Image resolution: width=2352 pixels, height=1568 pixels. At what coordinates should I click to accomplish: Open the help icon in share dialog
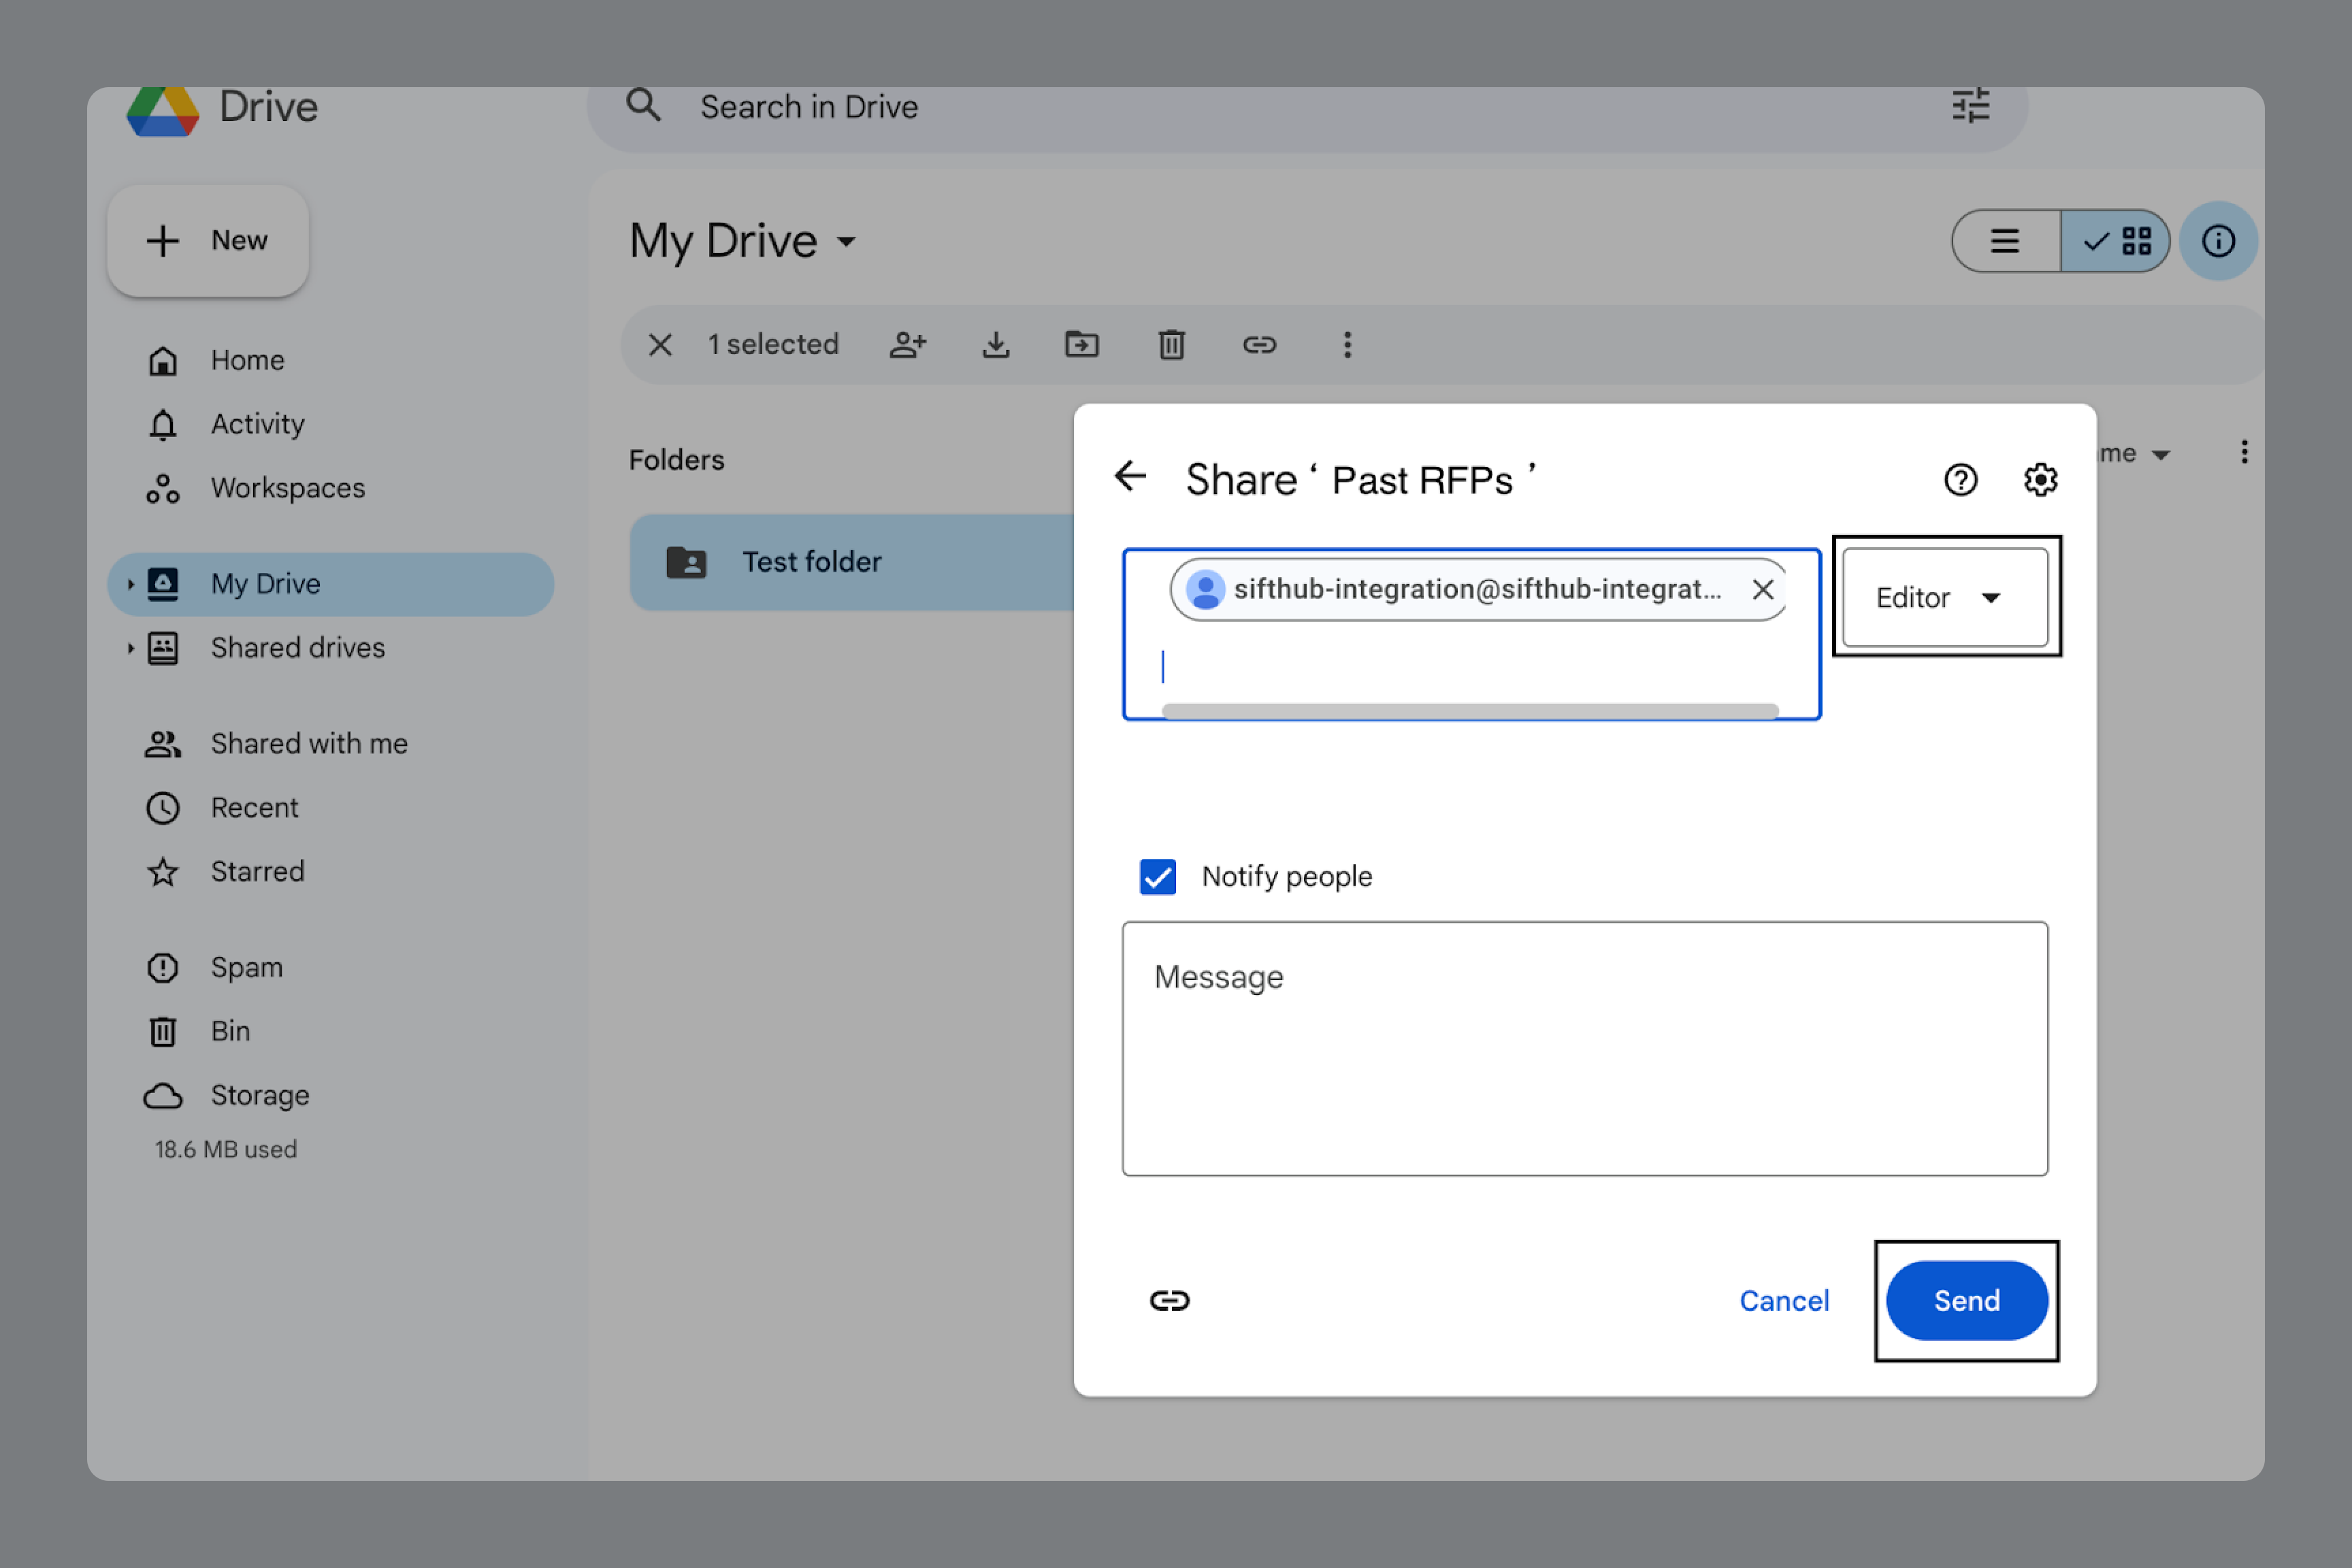pos(1960,480)
